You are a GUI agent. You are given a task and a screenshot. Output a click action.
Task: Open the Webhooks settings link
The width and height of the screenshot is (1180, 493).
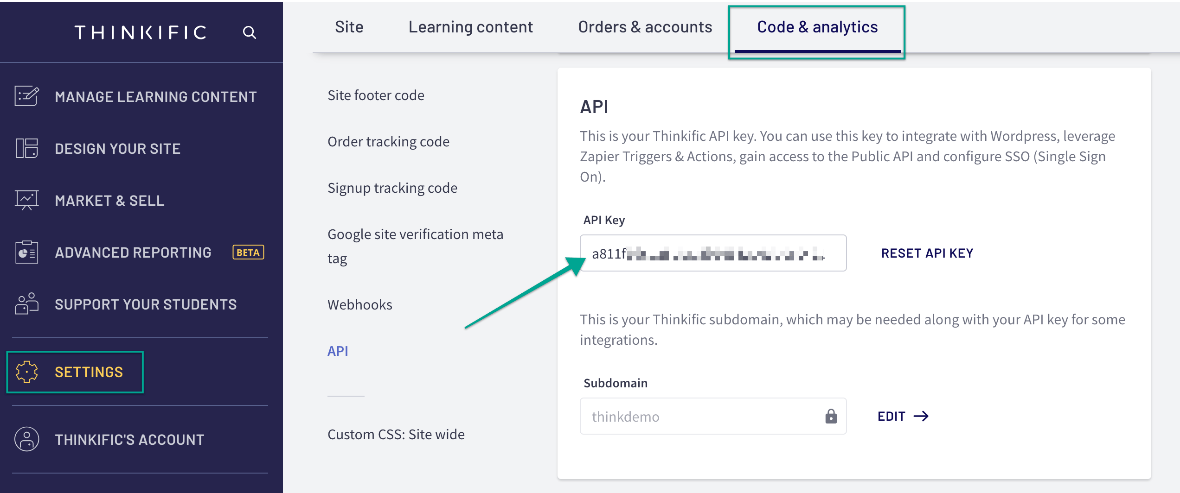[x=359, y=304]
